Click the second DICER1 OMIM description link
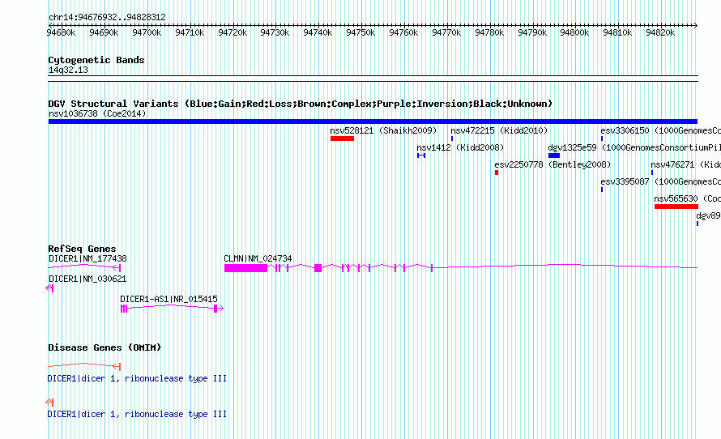 click(x=137, y=414)
